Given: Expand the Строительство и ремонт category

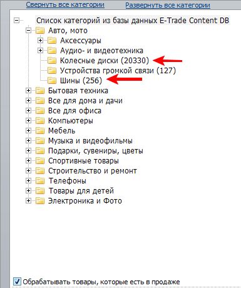Looking at the screenshot, I should [x=28, y=171].
